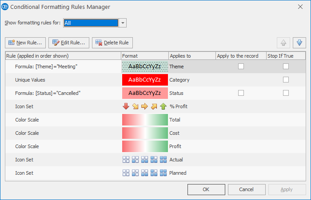Delete the selected rule
311x200 pixels.
pos(112,43)
